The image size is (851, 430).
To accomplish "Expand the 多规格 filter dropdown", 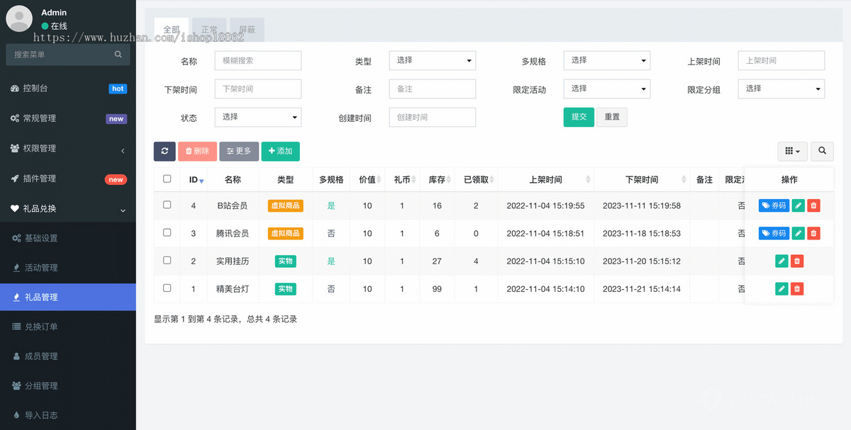I will point(606,60).
